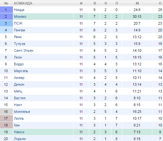This screenshot has height=141, width=163.
Task: Open the Дижон team link
Action: click(x=19, y=84)
